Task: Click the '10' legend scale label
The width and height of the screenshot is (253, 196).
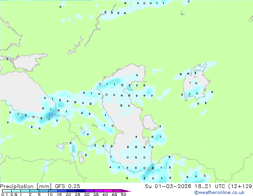Action: (x=50, y=194)
